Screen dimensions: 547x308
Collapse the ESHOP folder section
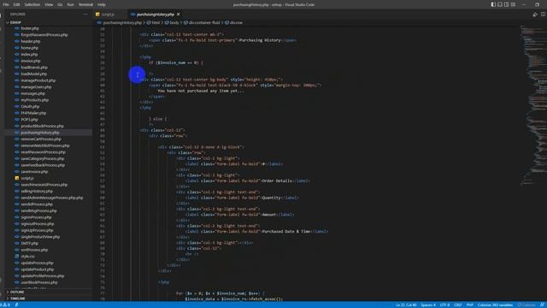tap(15, 22)
